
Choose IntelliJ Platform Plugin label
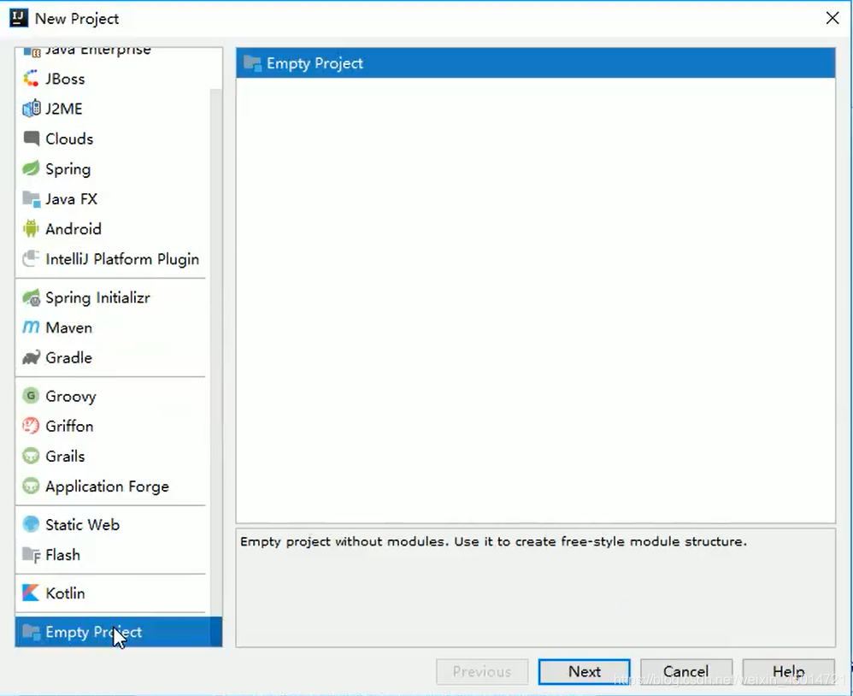122,259
